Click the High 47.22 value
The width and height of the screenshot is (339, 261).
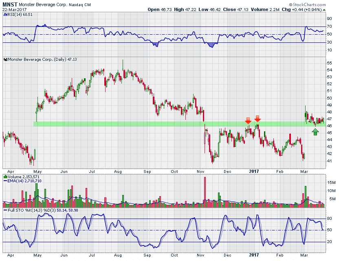(x=185, y=9)
